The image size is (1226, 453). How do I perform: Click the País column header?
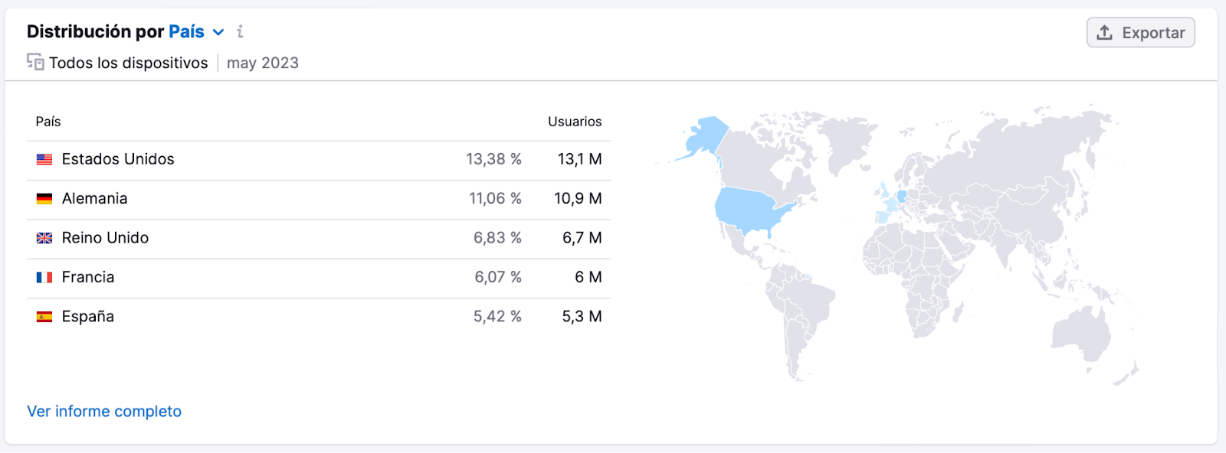(x=48, y=122)
